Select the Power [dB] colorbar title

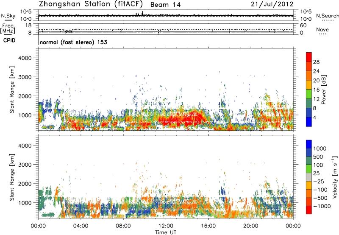tap(324, 90)
